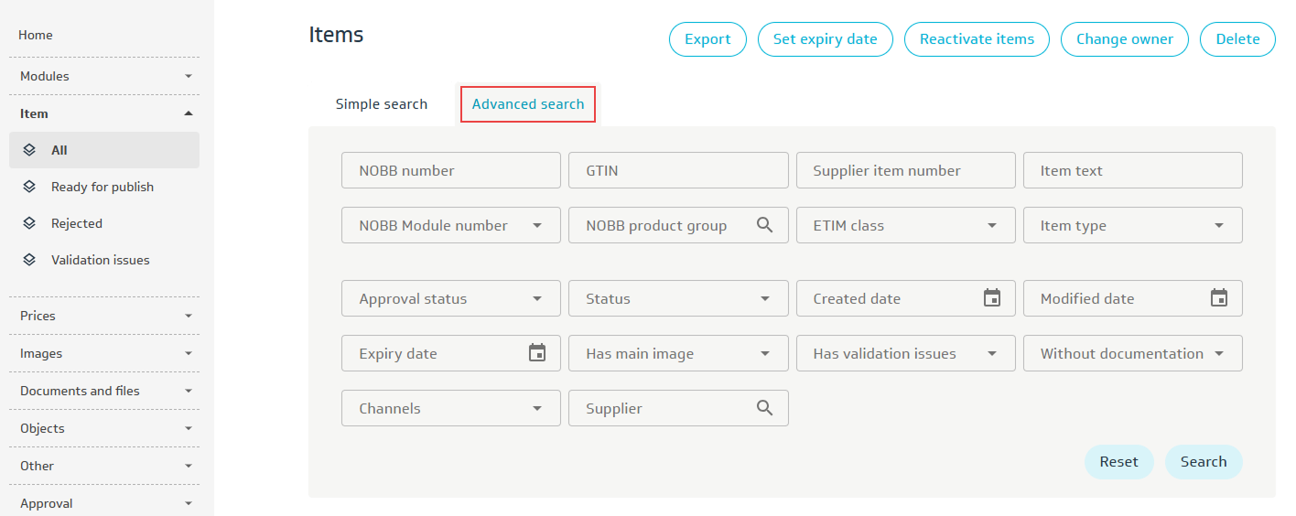Open the Channels dropdown
Image resolution: width=1296 pixels, height=516 pixels.
coord(450,408)
